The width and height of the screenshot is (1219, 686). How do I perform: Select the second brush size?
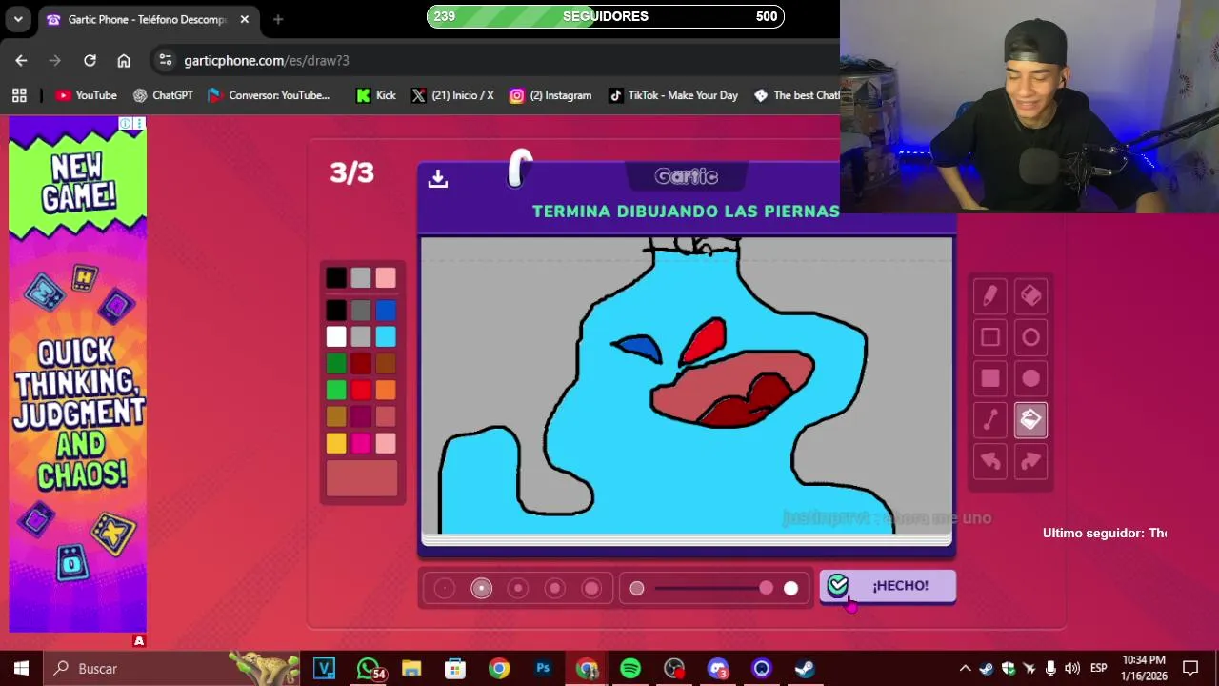coord(482,589)
